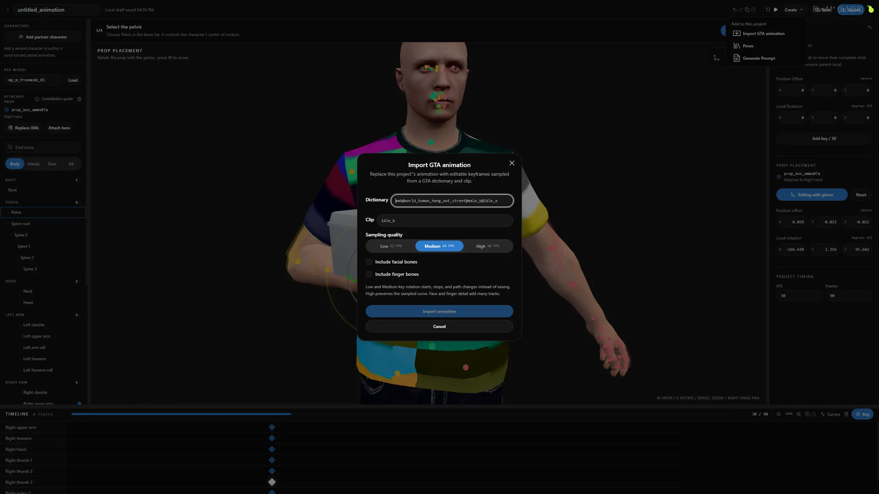Open the Curves editor
This screenshot has width=879, height=494.
point(830,414)
